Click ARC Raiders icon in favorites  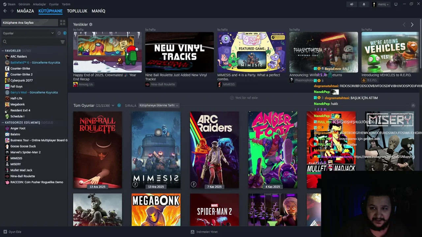7,57
